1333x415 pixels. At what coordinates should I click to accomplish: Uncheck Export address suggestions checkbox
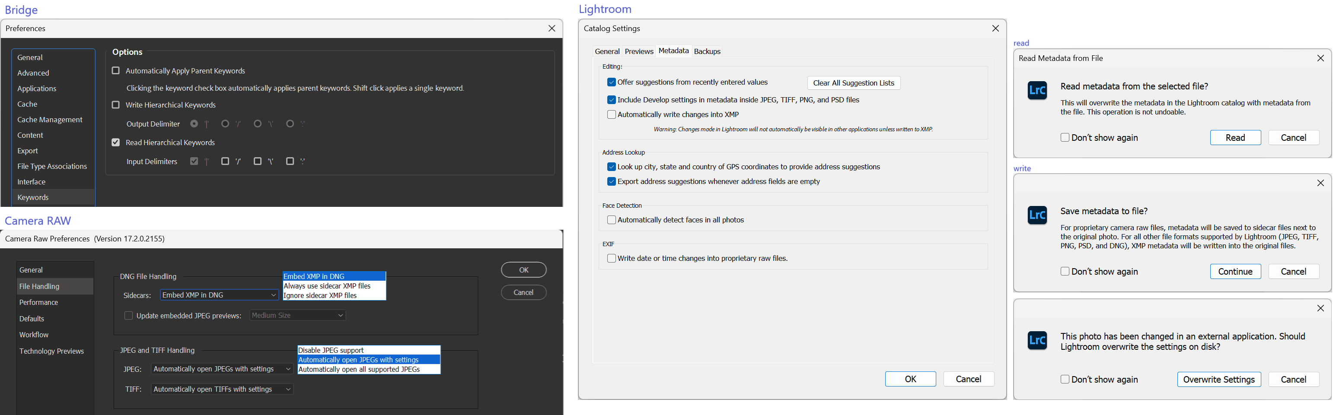coord(612,181)
